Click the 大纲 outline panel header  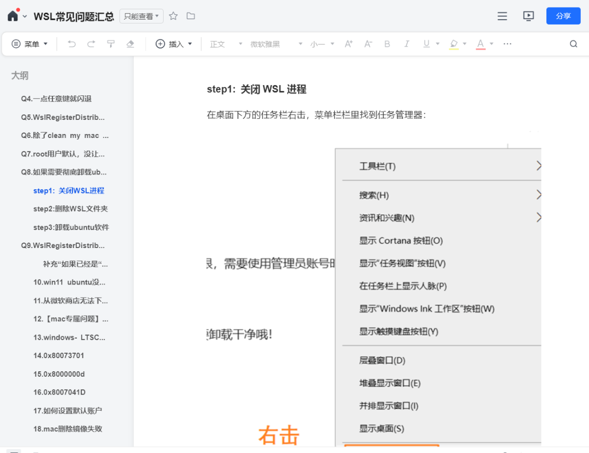point(20,75)
